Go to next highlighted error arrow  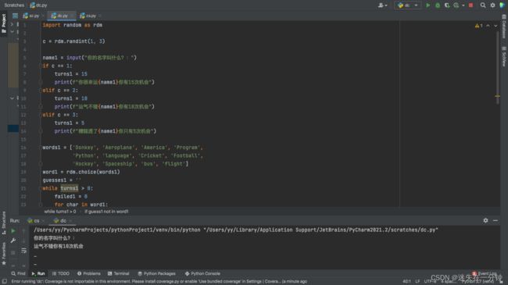click(495, 26)
